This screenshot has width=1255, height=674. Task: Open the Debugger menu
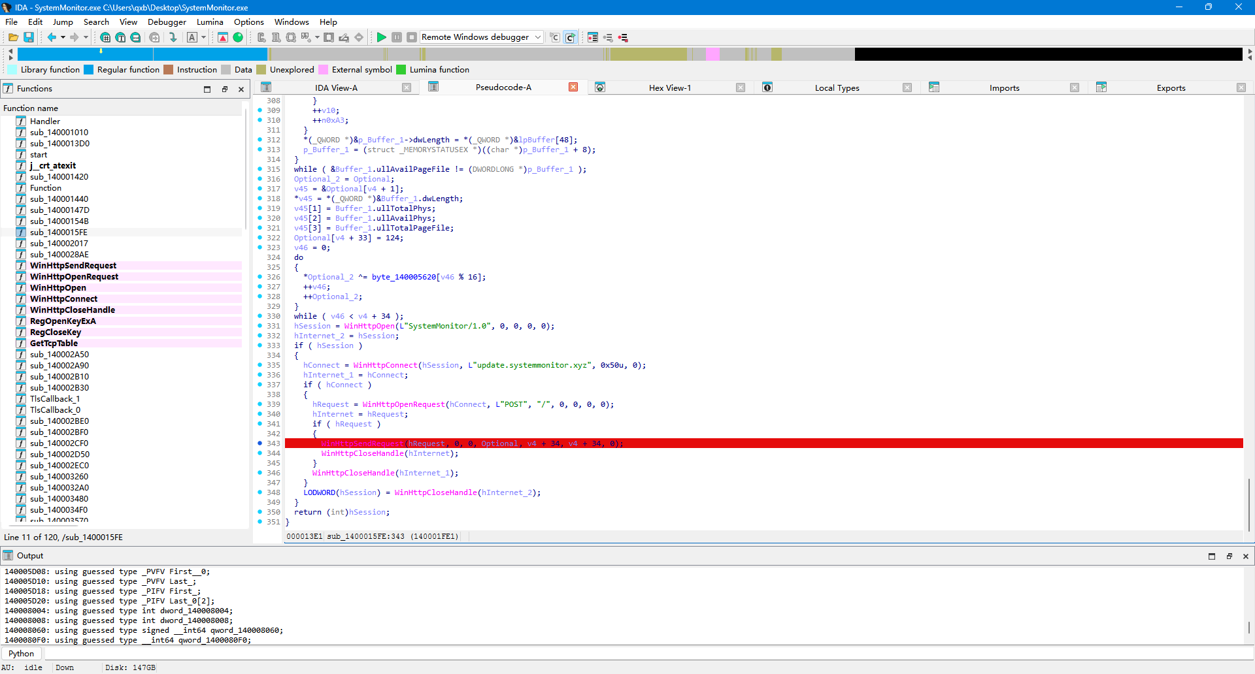pos(167,22)
